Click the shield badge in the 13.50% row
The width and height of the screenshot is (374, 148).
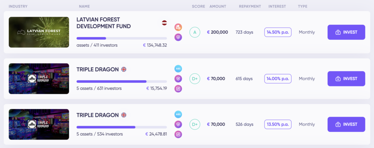178,124
